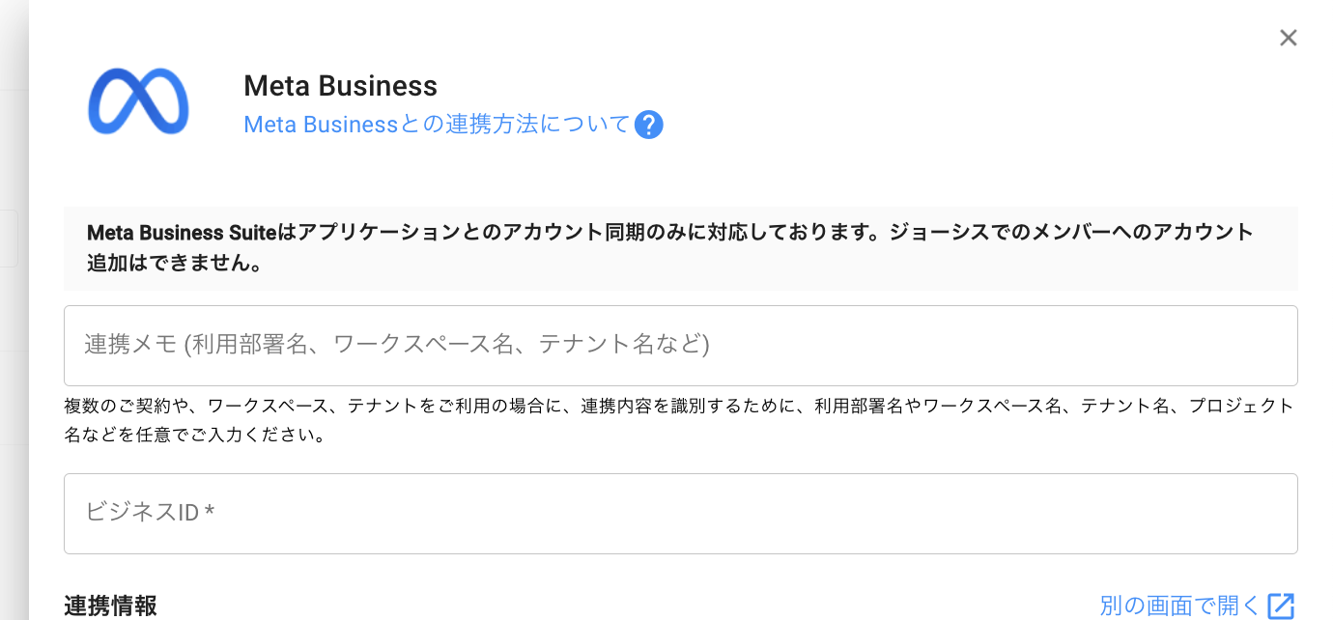The image size is (1333, 620).
Task: Click the blue question mark help icon
Action: (649, 126)
